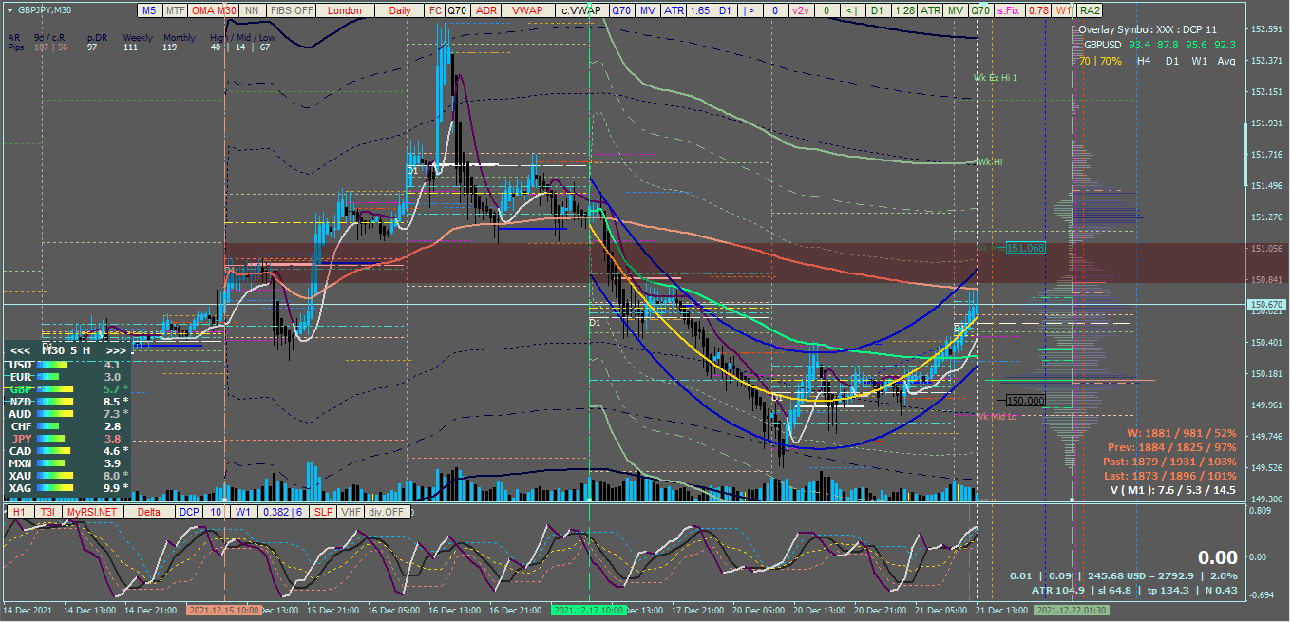The image size is (1291, 622).
Task: Click the VWAP toolbar button
Action: [528, 10]
